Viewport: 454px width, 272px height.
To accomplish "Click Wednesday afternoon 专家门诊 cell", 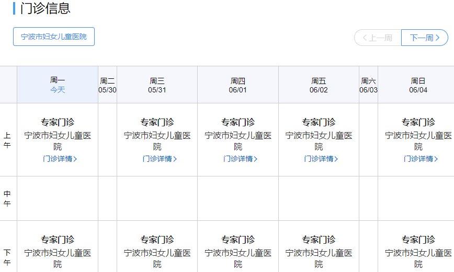I will 157,240.
